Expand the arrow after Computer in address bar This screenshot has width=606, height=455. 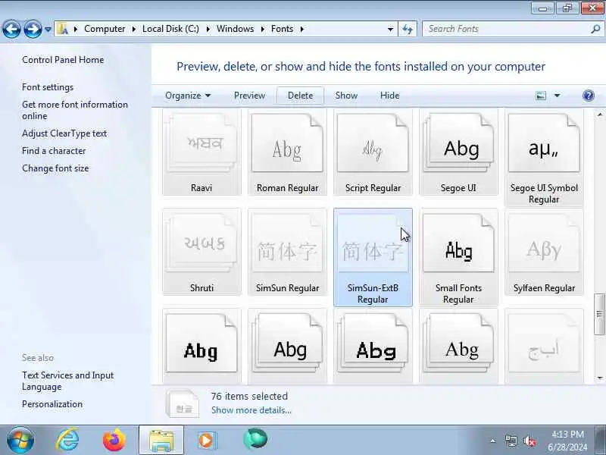[134, 29]
